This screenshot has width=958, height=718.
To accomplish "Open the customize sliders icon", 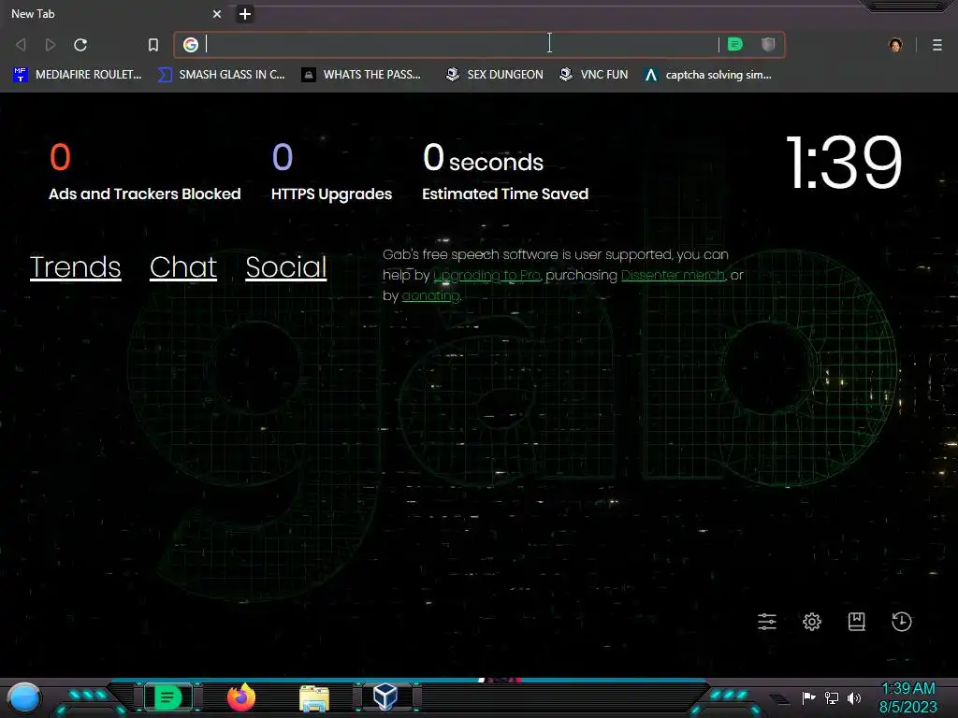I will point(767,622).
